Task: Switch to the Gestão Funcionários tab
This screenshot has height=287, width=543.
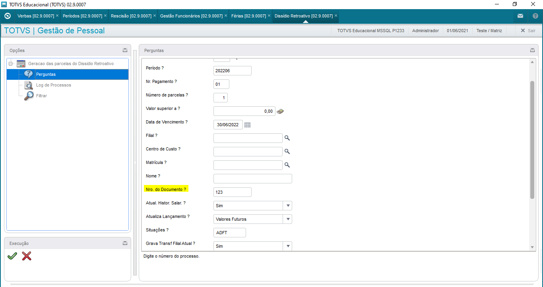Action: point(191,16)
